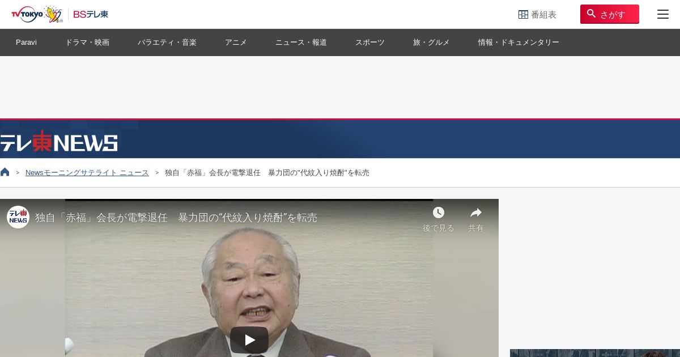
Task: Open 情報・ドキュメンタリー category
Action: [x=518, y=42]
